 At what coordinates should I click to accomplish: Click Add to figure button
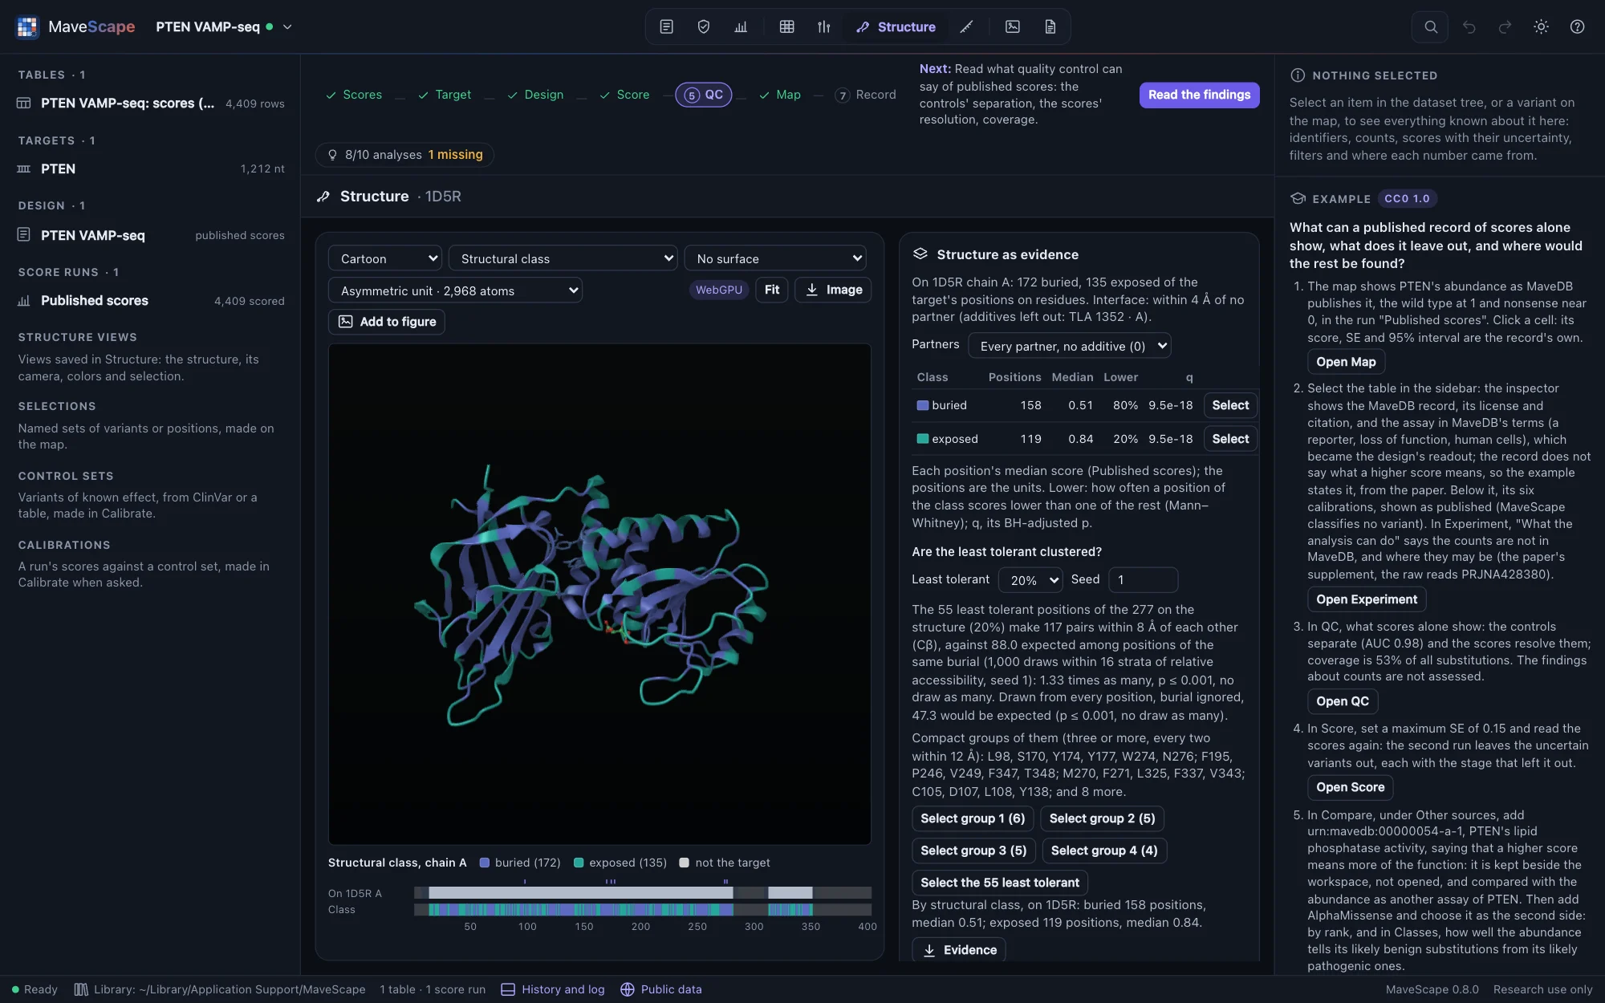[x=387, y=322]
